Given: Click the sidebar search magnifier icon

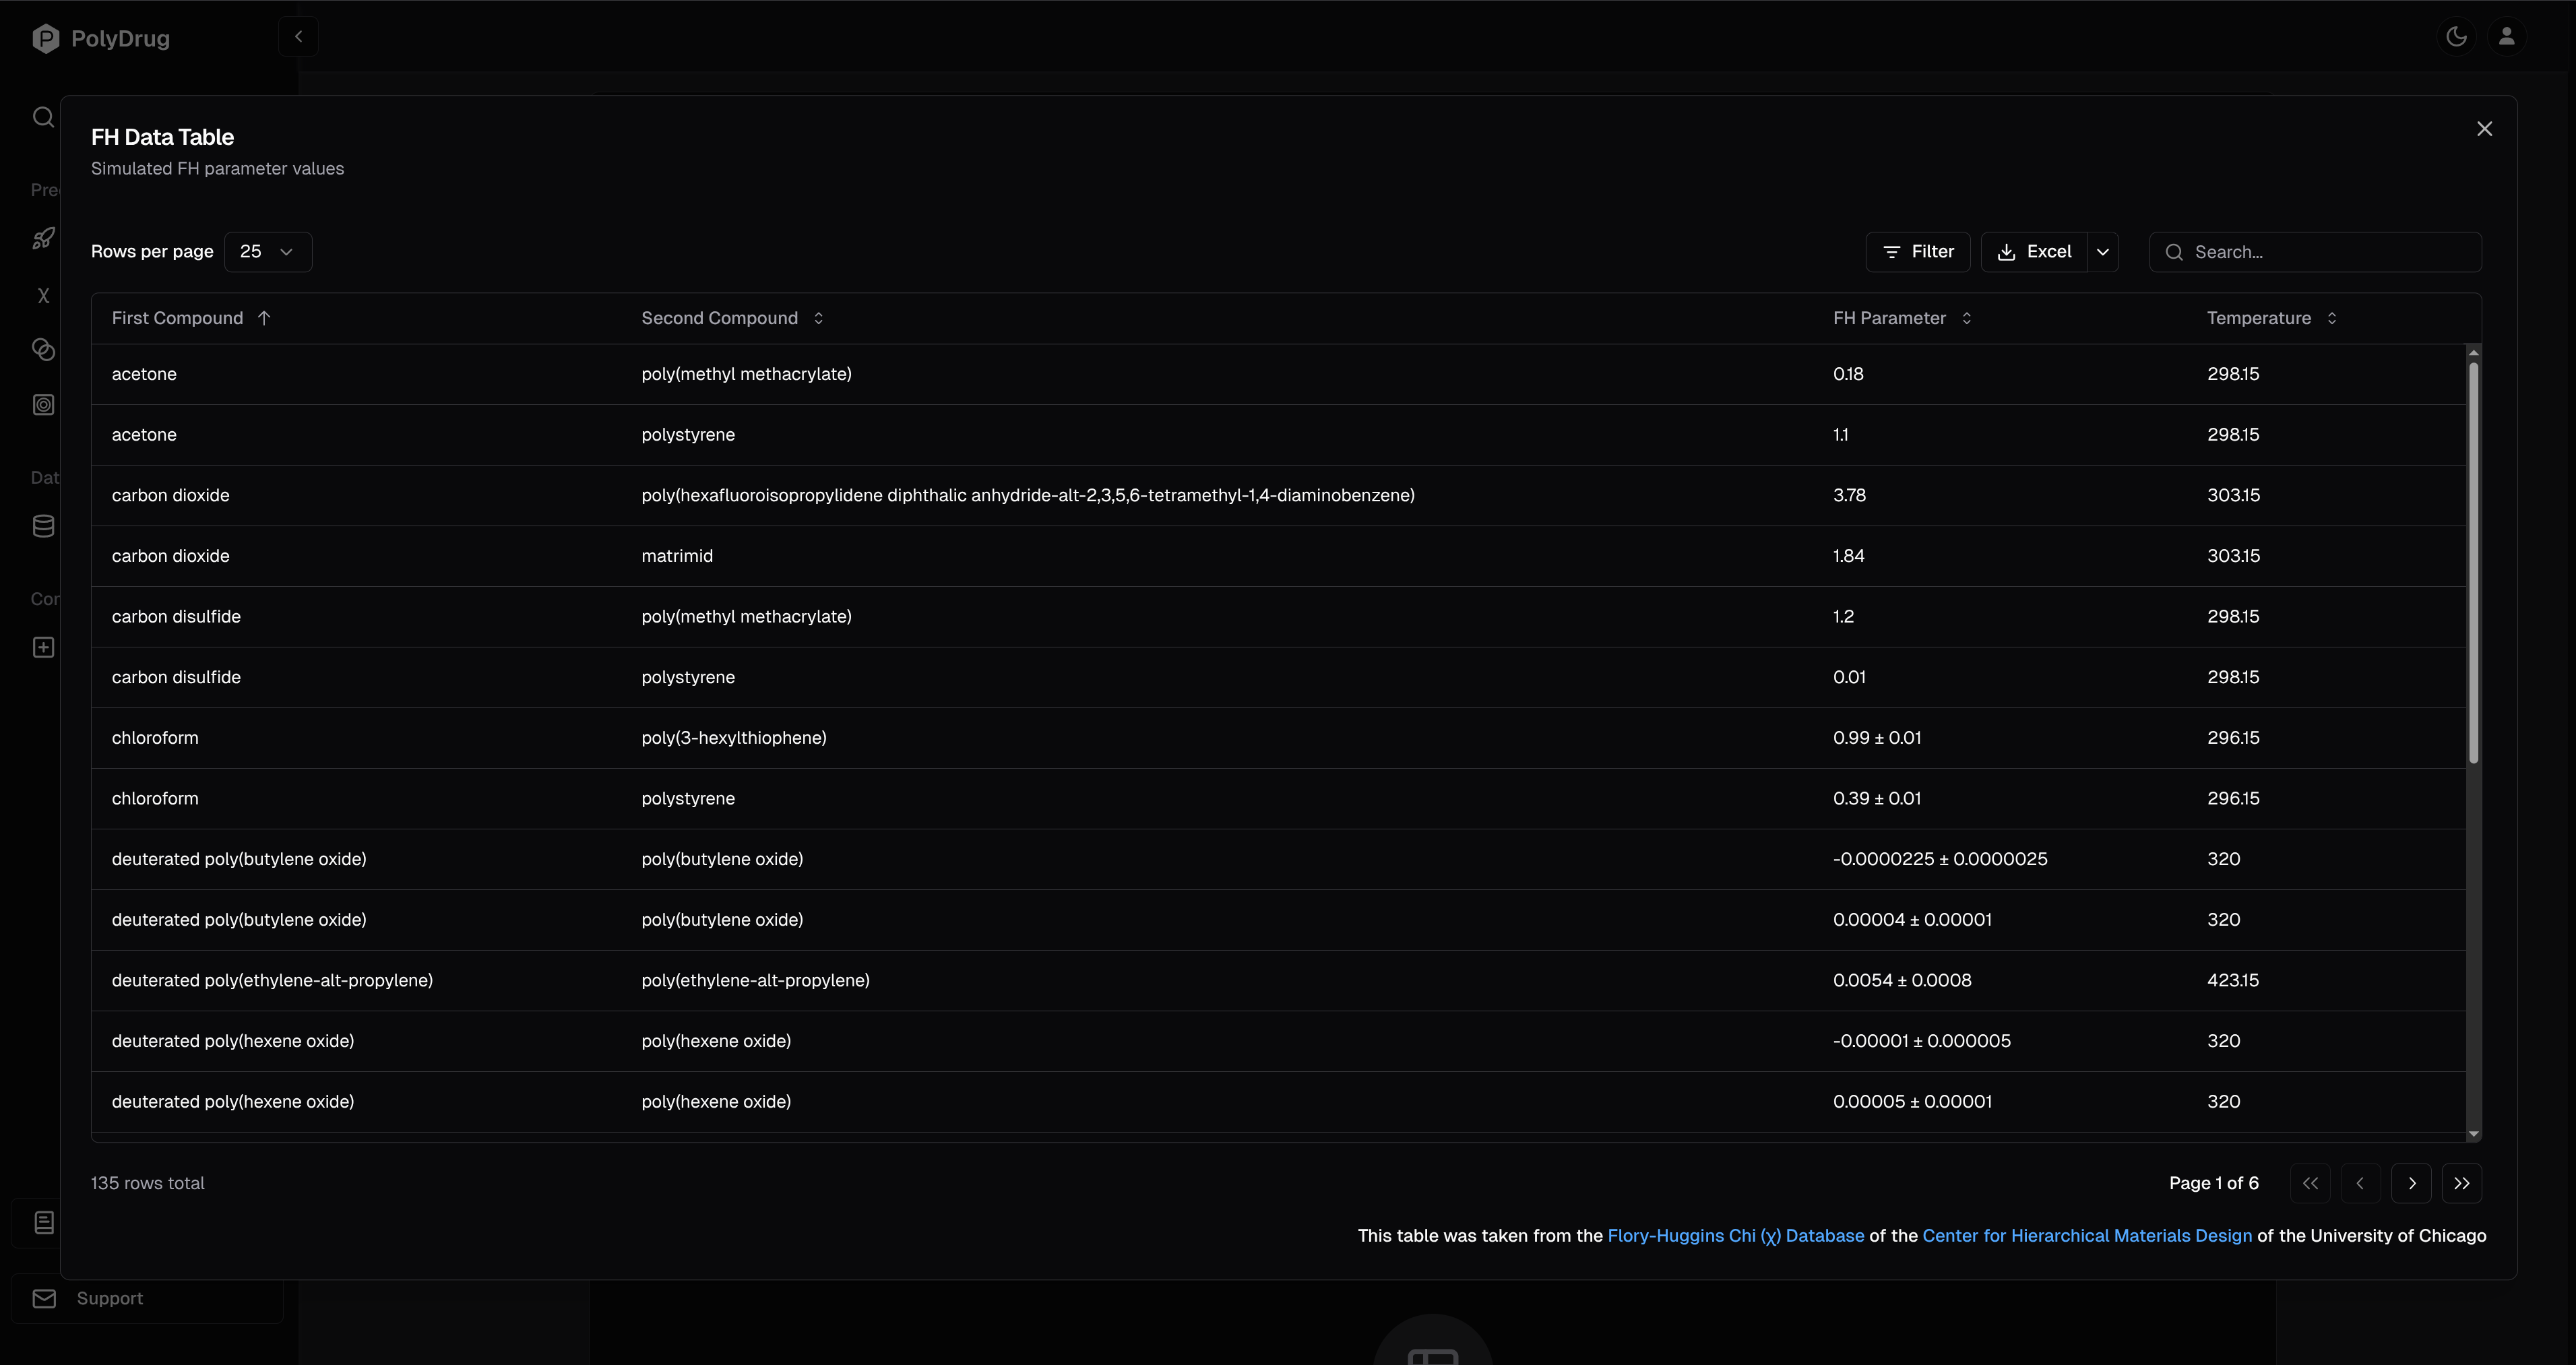Looking at the screenshot, I should (43, 117).
